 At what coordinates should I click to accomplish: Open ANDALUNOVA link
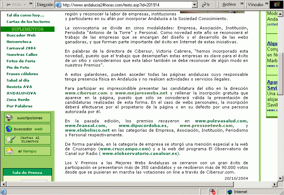(x=21, y=93)
